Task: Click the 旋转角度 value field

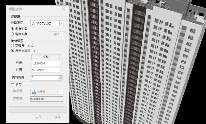Action: coord(45,78)
